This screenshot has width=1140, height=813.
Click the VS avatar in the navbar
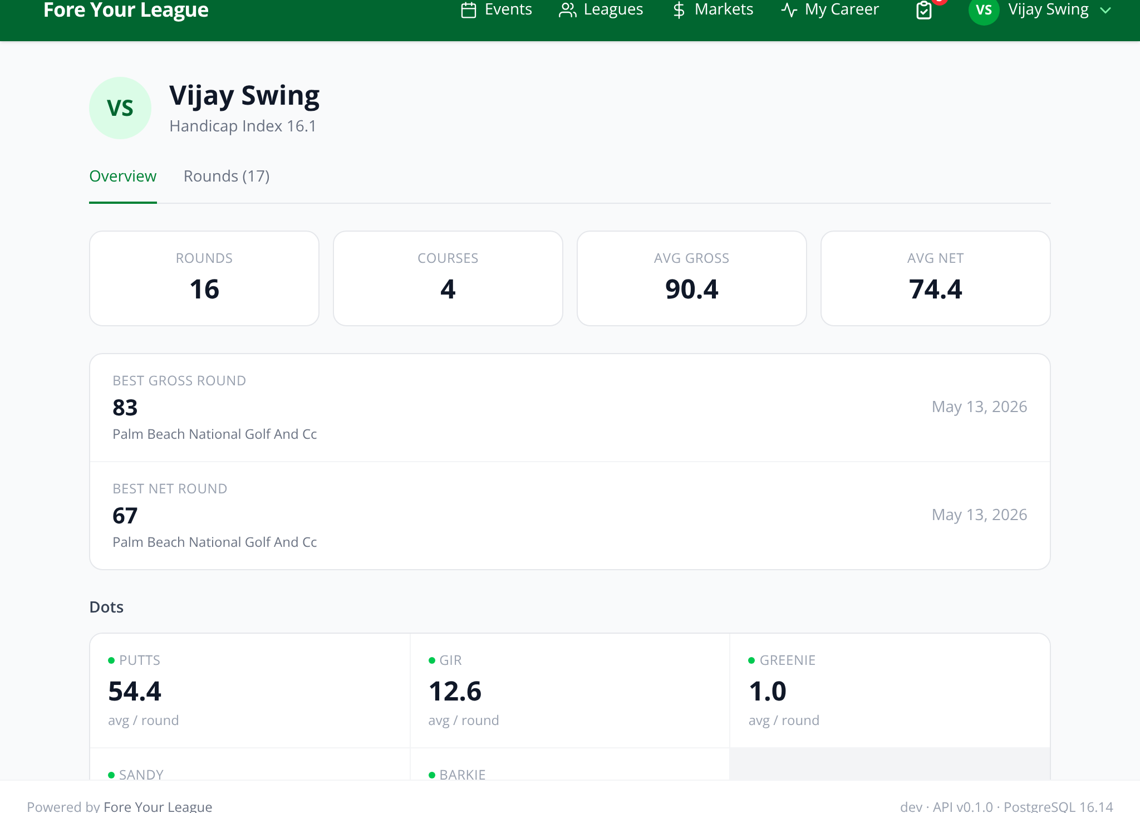click(984, 10)
